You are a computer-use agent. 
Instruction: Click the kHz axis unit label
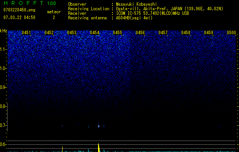pos(3,31)
